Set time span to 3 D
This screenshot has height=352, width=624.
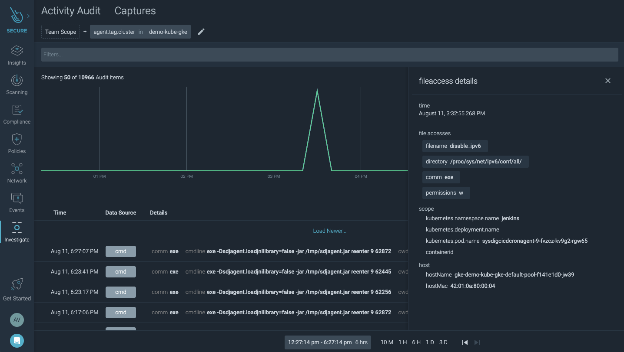pos(443,342)
